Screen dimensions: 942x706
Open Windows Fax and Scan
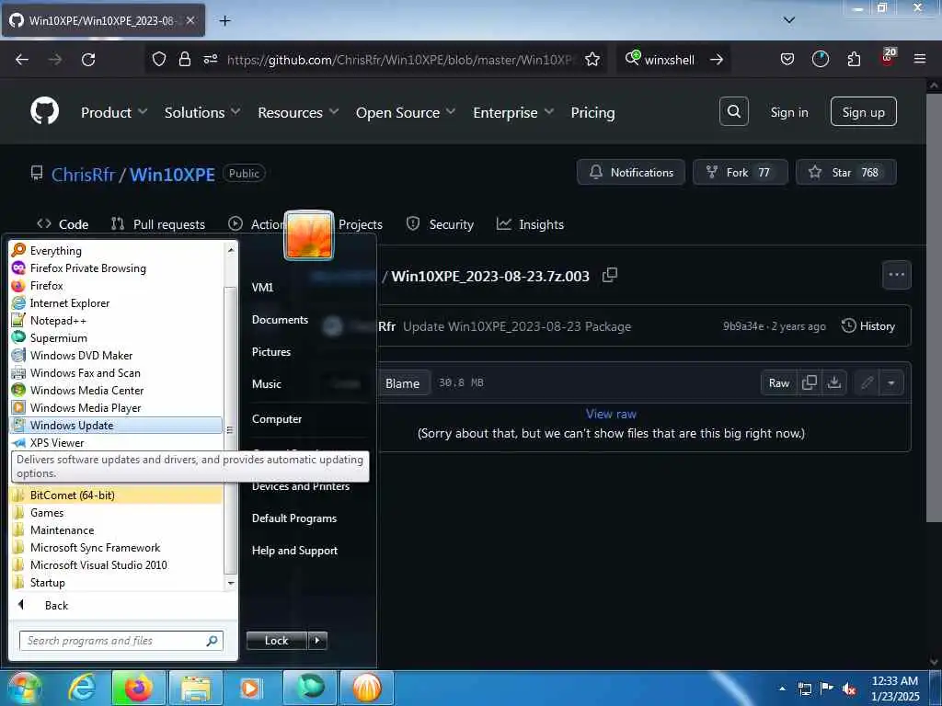(85, 372)
